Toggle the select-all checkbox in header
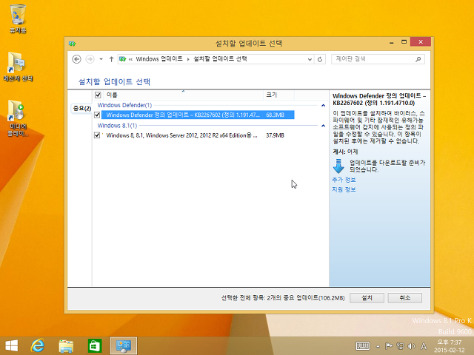This screenshot has height=355, width=474. 98,95
